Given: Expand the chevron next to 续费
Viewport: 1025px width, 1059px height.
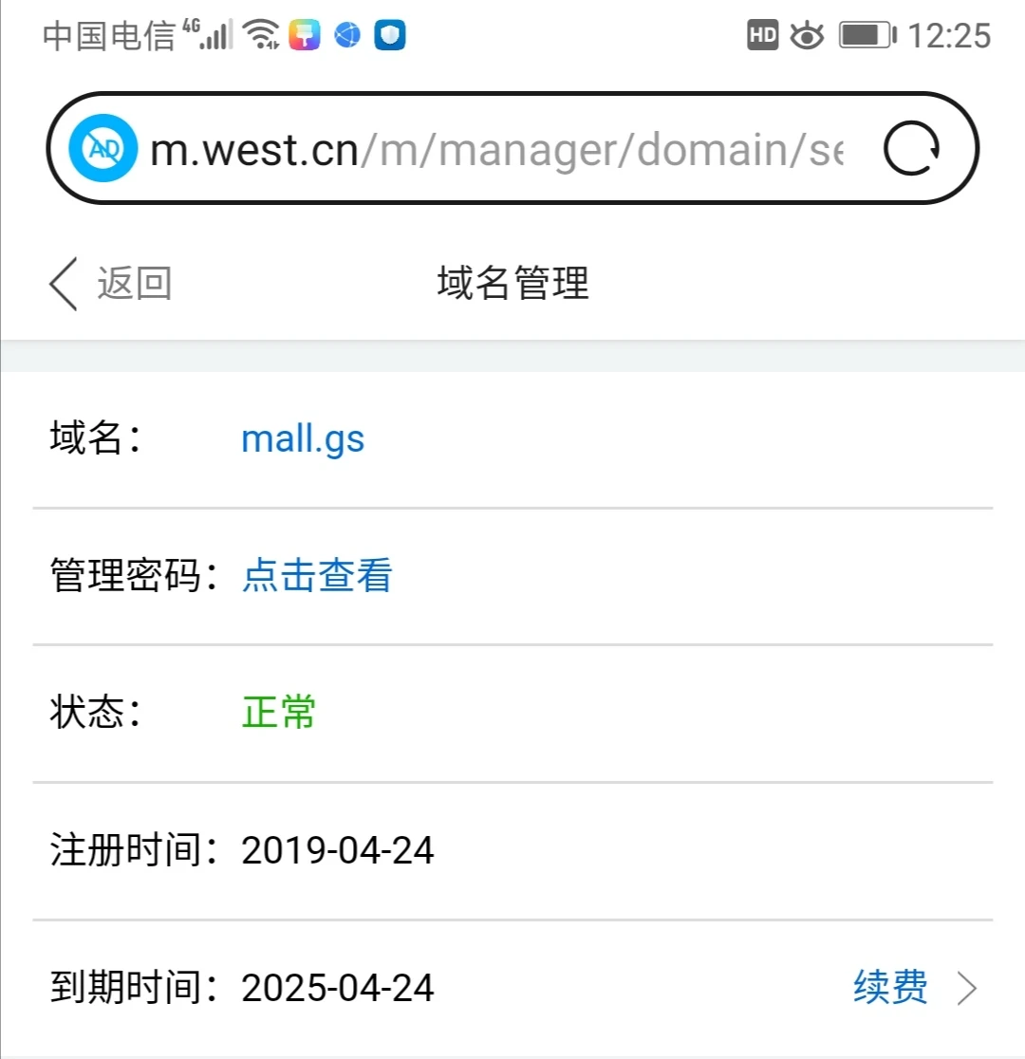Looking at the screenshot, I should pyautogui.click(x=966, y=989).
